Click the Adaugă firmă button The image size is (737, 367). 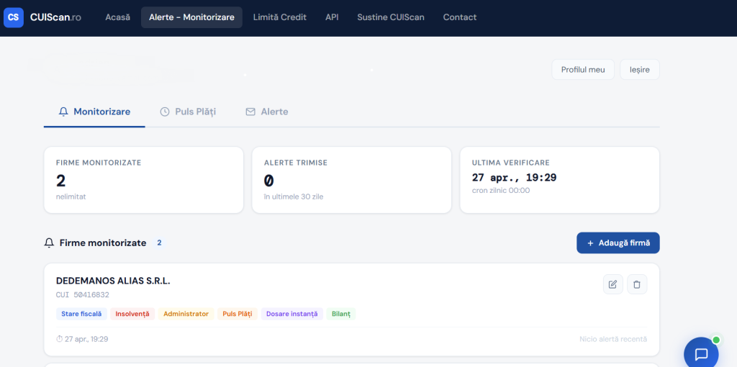coord(618,243)
